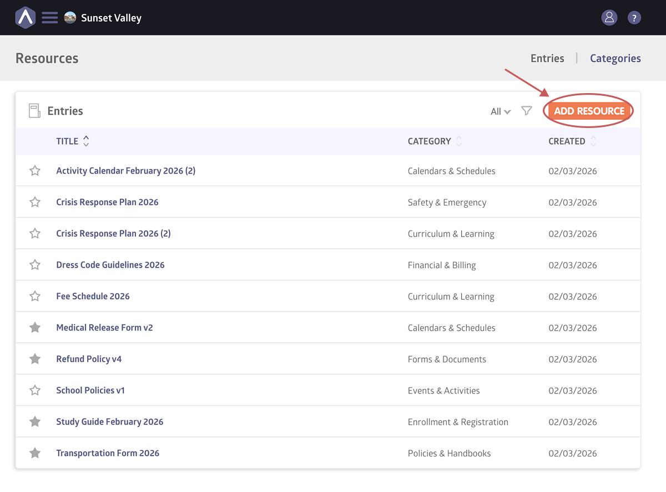Unstar the Transportation Form 2026 entry
Image resolution: width=666 pixels, height=492 pixels.
pyautogui.click(x=35, y=453)
